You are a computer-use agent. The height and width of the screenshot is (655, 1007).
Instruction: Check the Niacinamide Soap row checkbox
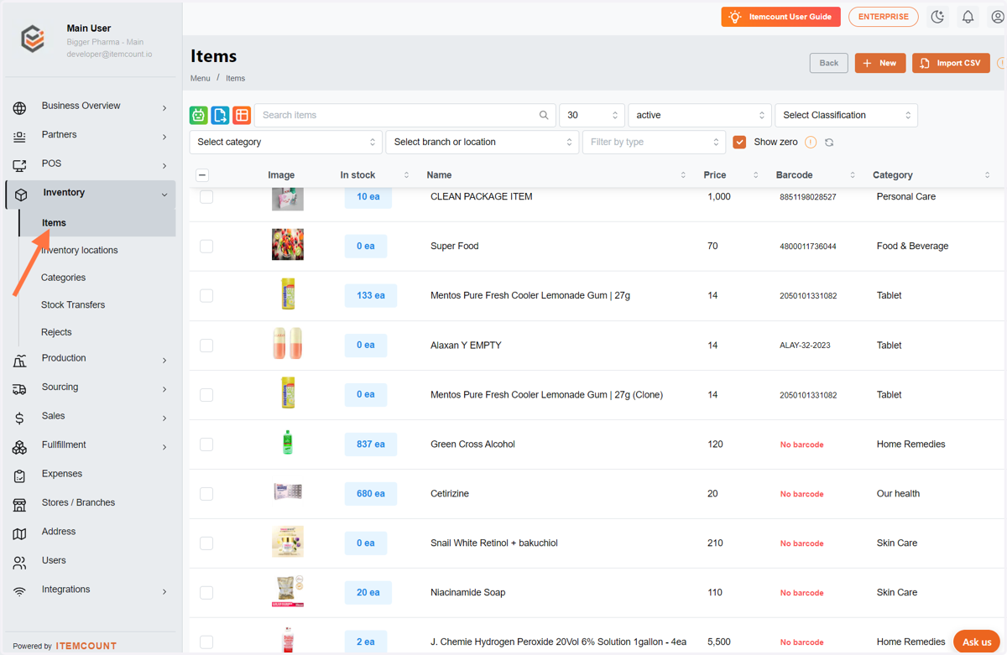tap(206, 593)
